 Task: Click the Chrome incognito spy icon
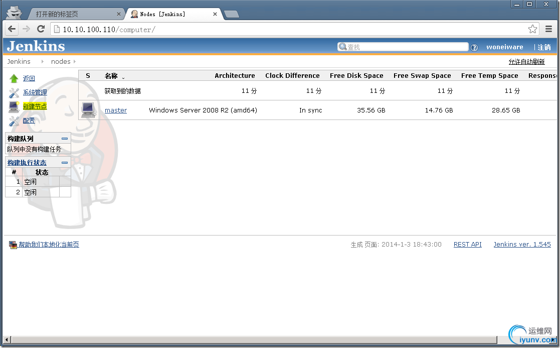click(15, 13)
